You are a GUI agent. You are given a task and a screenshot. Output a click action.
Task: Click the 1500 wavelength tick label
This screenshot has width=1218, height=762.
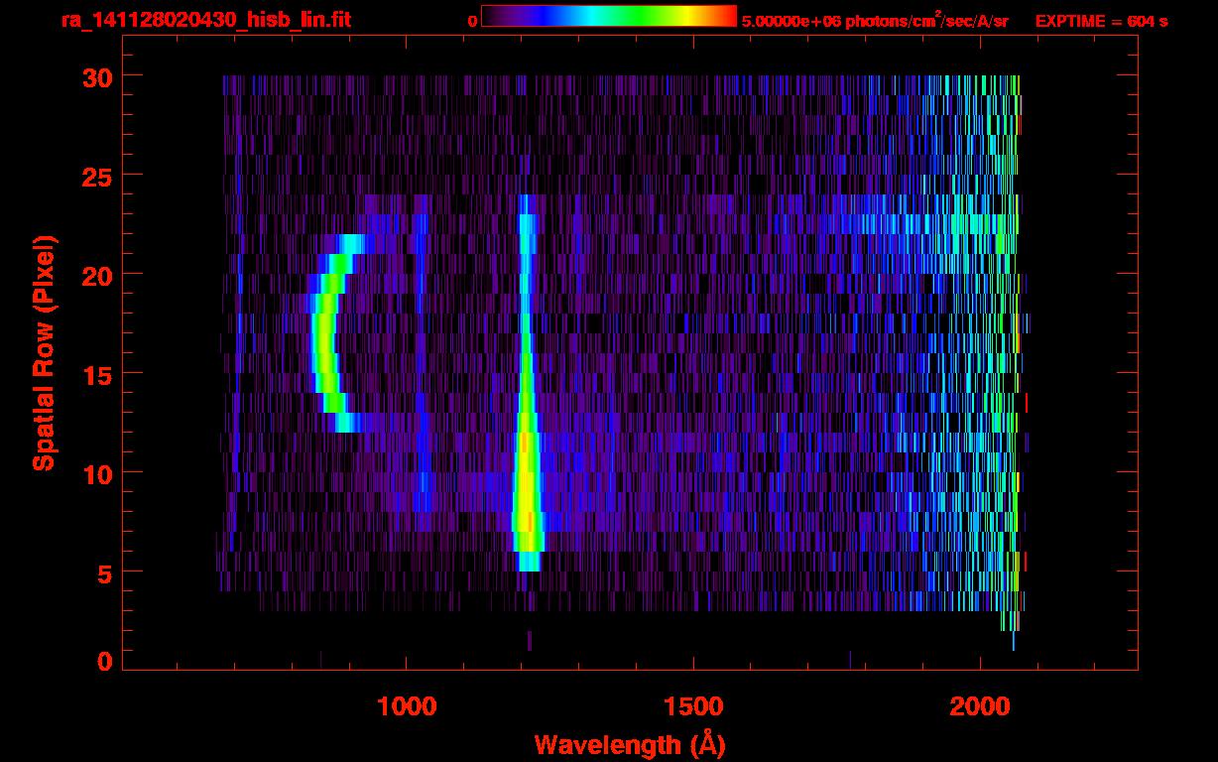click(x=693, y=706)
